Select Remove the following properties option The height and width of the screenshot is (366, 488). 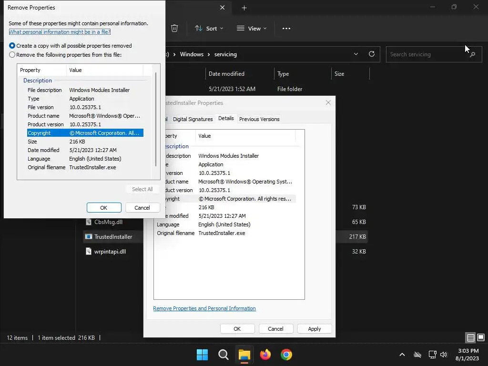pos(65,55)
